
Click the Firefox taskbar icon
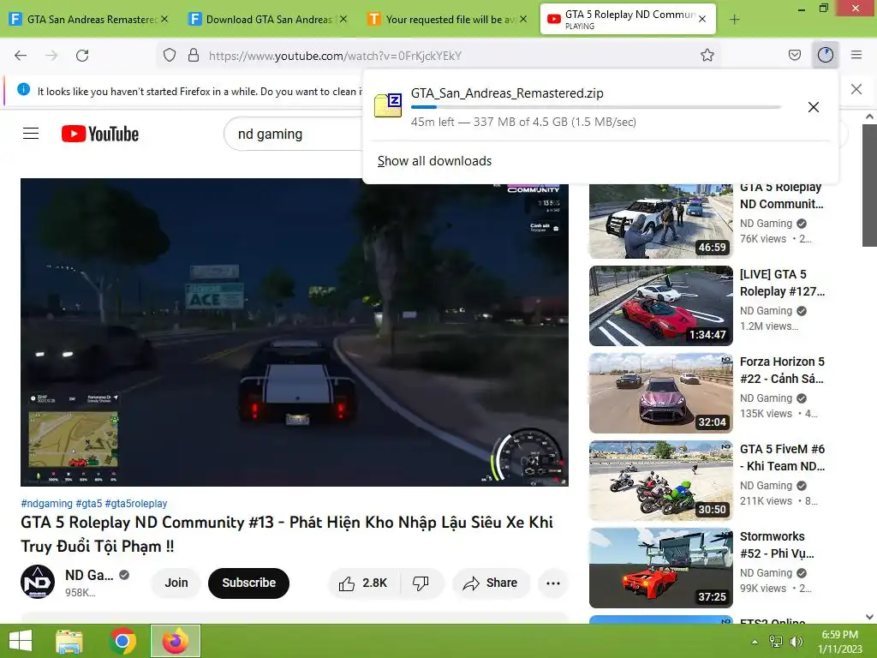point(176,641)
